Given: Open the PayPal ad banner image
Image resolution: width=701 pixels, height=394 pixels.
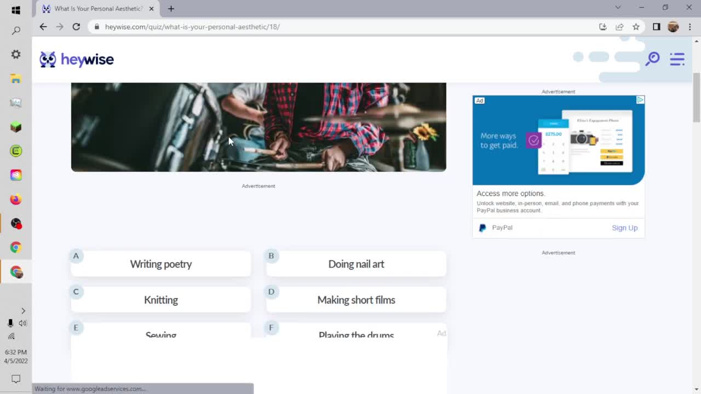Looking at the screenshot, I should [x=559, y=140].
